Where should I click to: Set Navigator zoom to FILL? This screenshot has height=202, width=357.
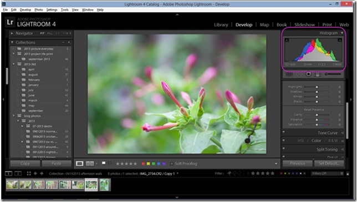[50, 33]
